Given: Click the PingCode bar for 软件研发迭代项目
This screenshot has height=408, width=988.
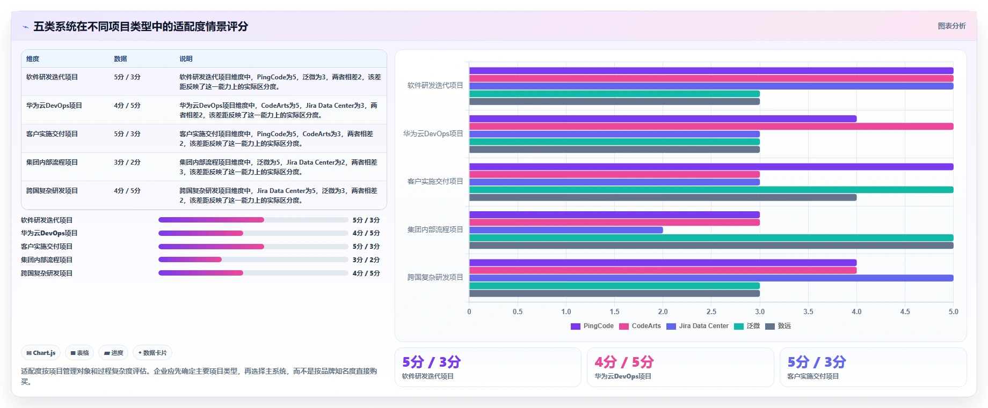Looking at the screenshot, I should [711, 71].
